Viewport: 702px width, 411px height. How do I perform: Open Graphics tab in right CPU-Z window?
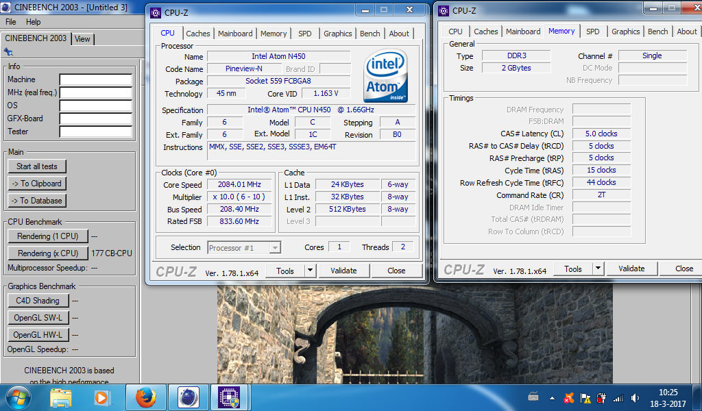click(x=625, y=32)
